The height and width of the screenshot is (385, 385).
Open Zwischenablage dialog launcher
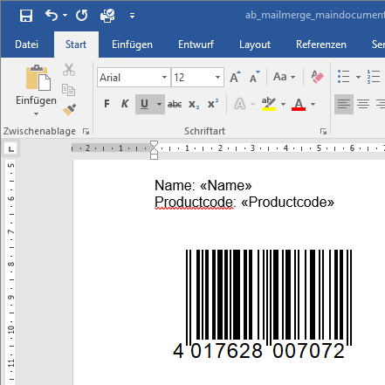(x=86, y=132)
